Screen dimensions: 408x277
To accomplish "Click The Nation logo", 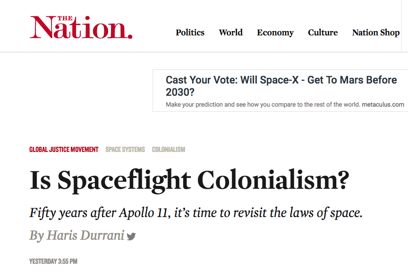I will click(81, 28).
